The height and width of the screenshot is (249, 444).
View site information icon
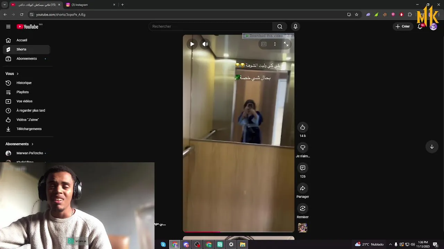[32, 15]
